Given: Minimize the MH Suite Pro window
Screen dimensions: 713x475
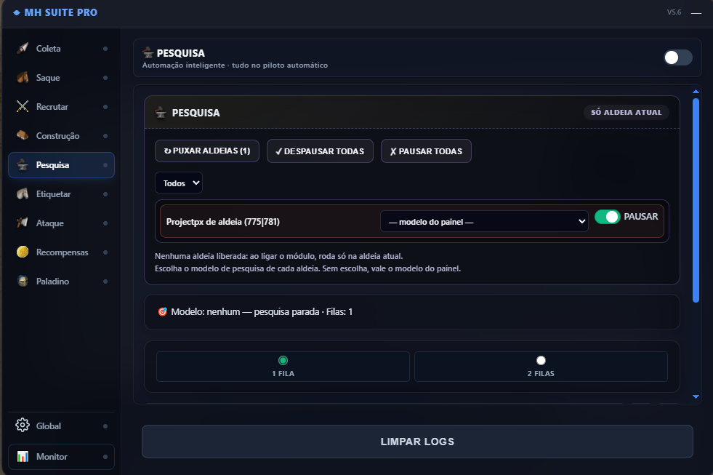Looking at the screenshot, I should pos(696,13).
